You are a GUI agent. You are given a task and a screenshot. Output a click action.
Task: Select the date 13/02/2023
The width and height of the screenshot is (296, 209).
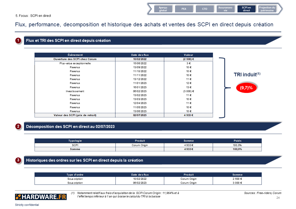click(140, 95)
